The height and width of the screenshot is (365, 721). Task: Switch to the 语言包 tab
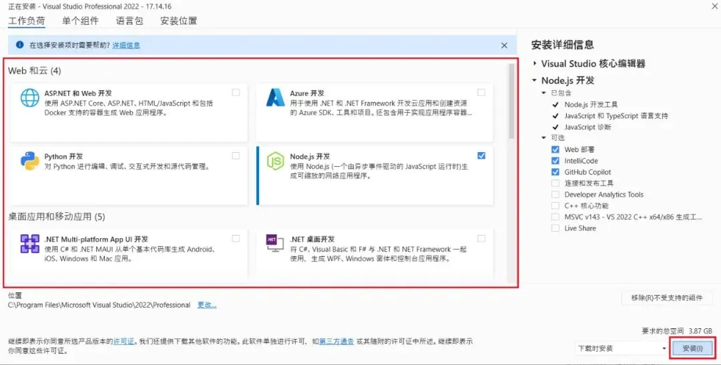[x=130, y=21]
